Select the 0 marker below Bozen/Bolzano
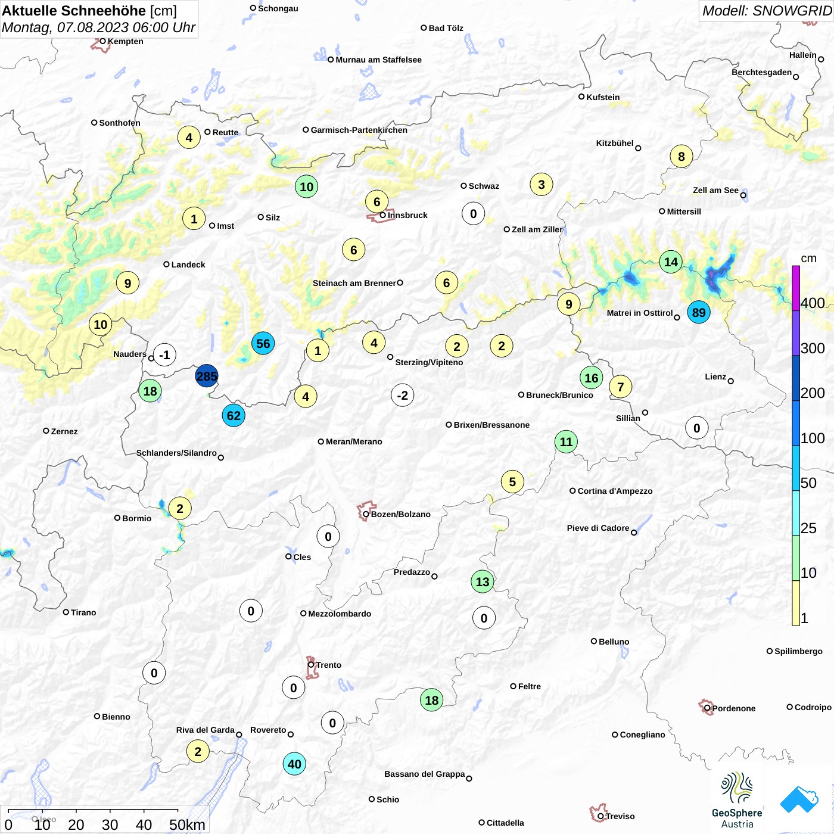 [x=328, y=536]
